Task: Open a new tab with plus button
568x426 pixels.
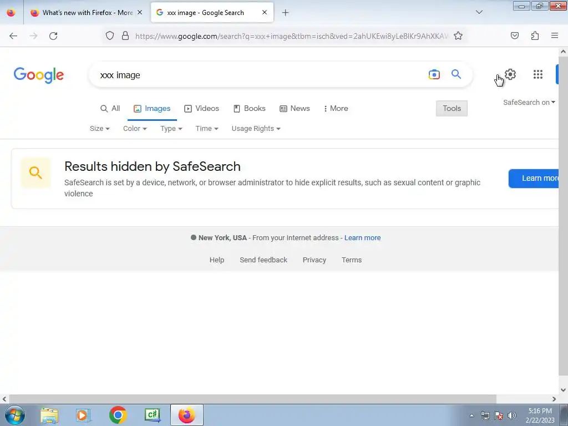Action: (x=286, y=13)
